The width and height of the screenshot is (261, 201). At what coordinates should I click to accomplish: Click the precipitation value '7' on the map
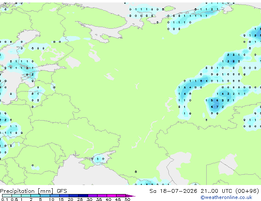click(x=217, y=107)
